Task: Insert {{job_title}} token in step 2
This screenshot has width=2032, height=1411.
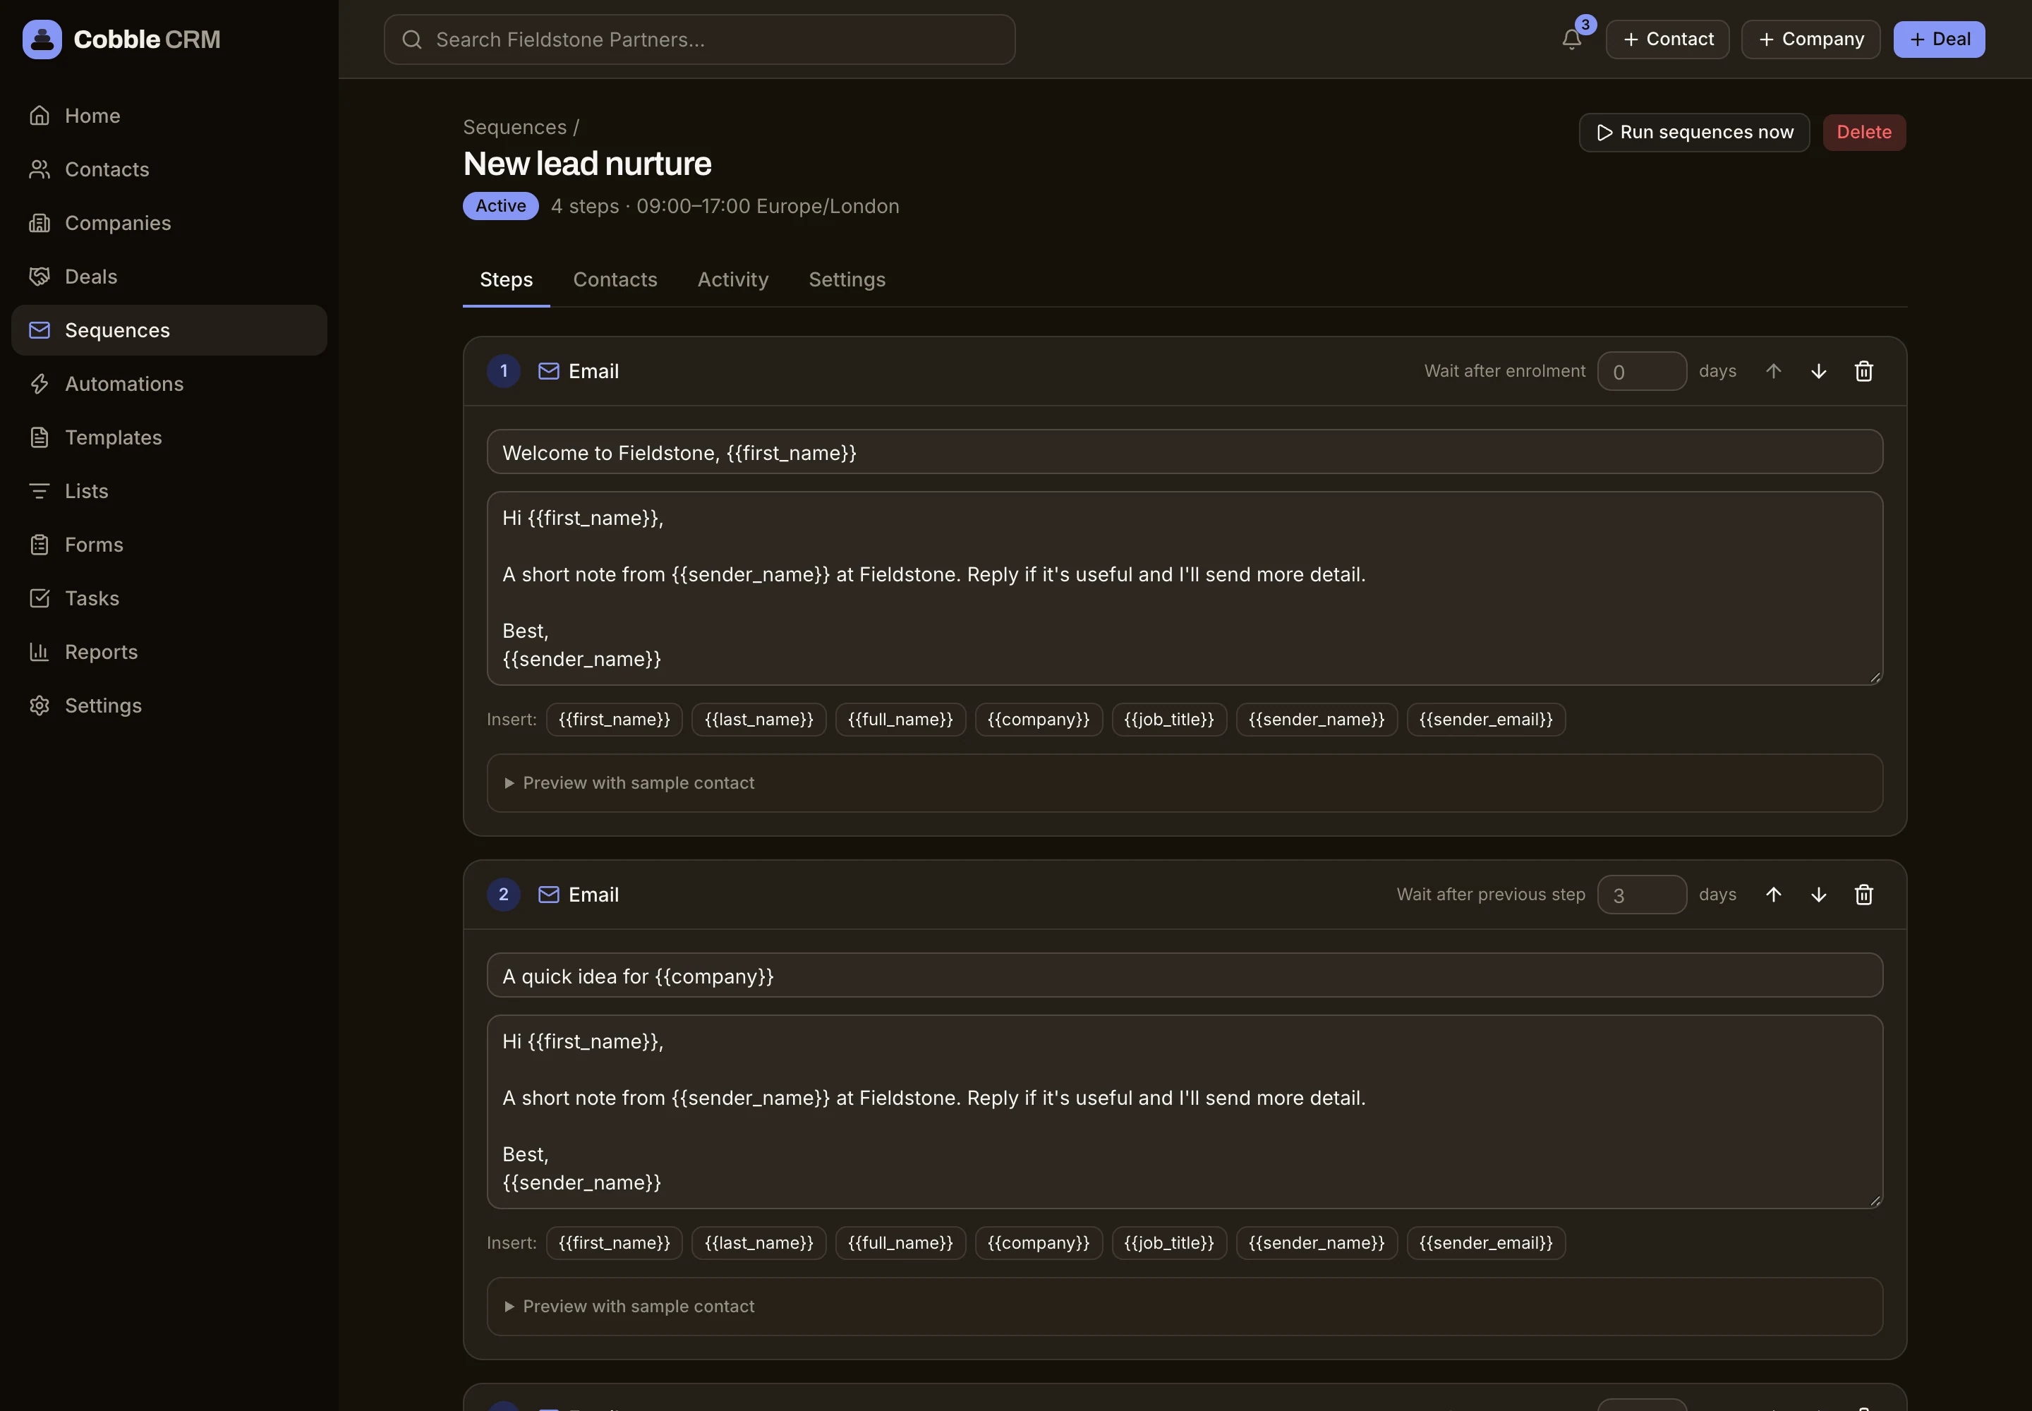Action: 1169,1243
